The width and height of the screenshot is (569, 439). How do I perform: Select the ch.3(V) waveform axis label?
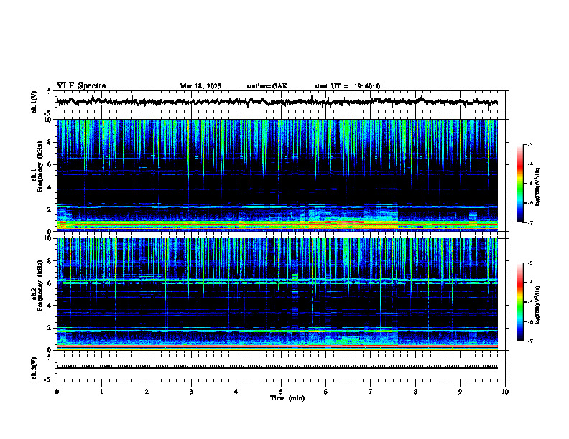pyautogui.click(x=34, y=368)
